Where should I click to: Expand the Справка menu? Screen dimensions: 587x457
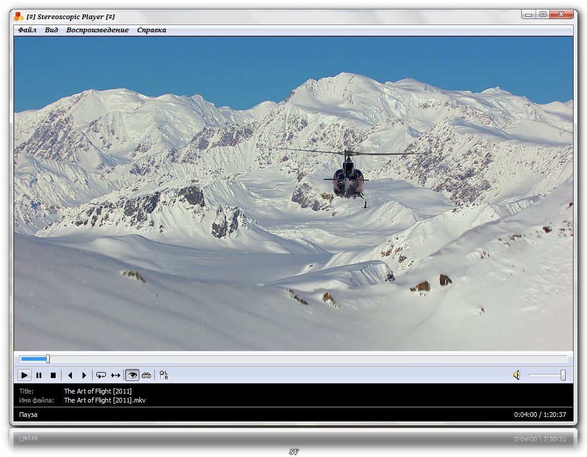[151, 30]
